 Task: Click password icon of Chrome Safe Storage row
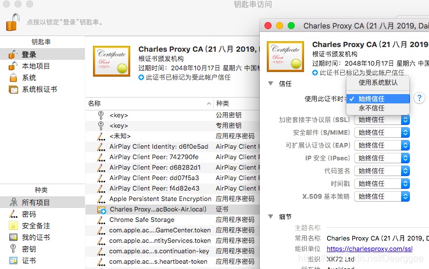click(x=101, y=220)
